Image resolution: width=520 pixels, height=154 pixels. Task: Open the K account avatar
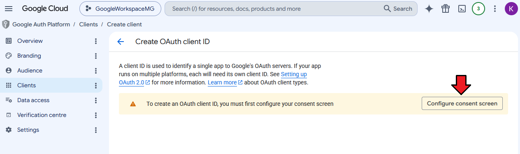coord(511,9)
